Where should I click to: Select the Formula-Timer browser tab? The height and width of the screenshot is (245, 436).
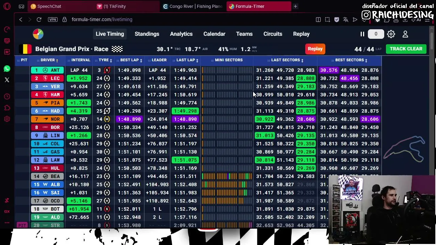point(259,6)
